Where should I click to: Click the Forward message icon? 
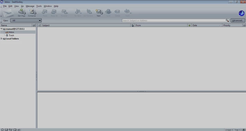click(x=64, y=12)
